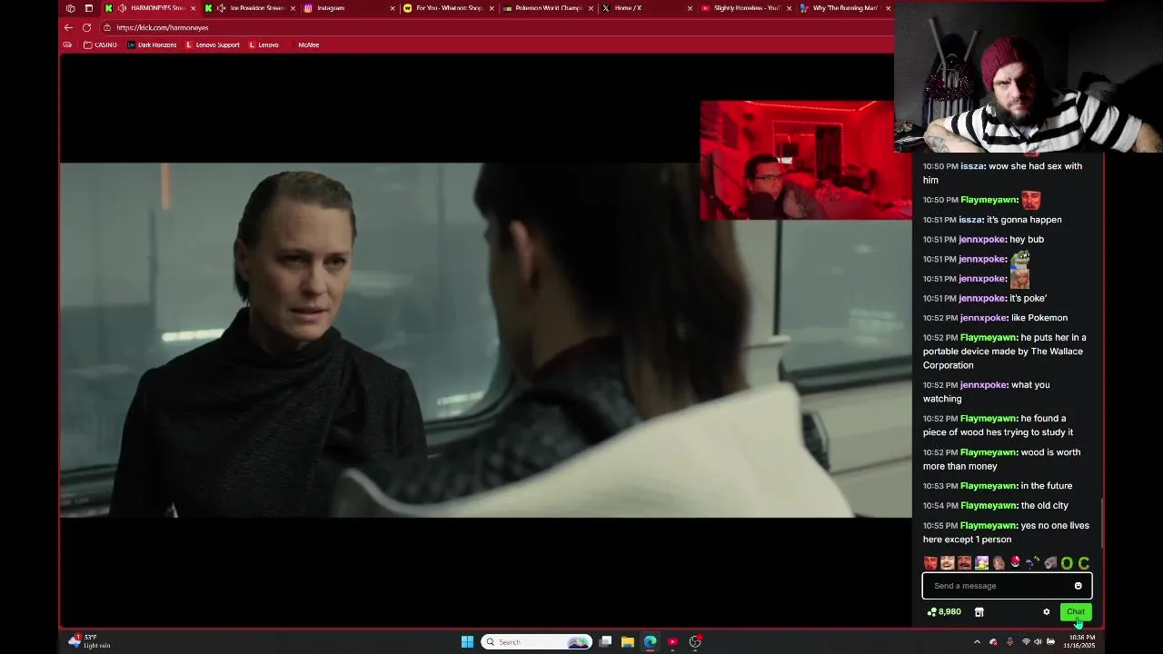Close the Home / X tab

691,8
